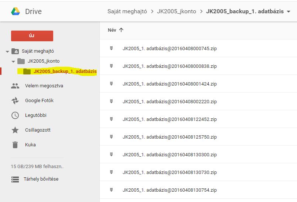Collapse the Saját meghajtó tree arrow

point(7,52)
